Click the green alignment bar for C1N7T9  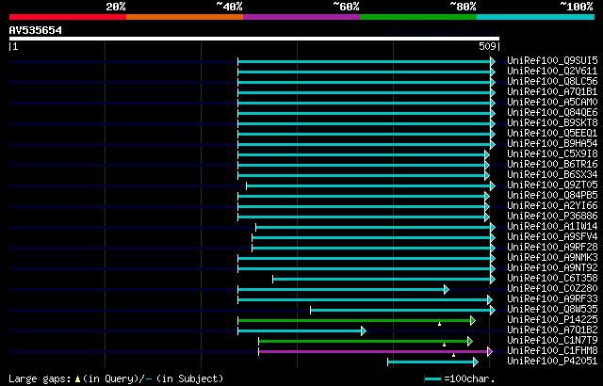pyautogui.click(x=363, y=341)
